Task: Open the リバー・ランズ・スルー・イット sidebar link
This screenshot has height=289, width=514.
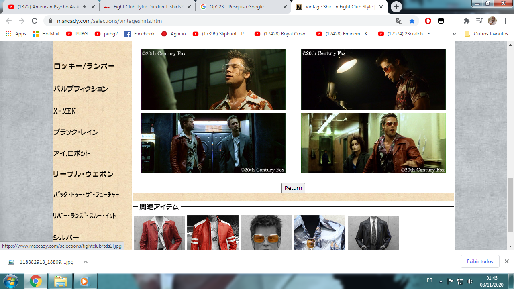Action: point(85,216)
